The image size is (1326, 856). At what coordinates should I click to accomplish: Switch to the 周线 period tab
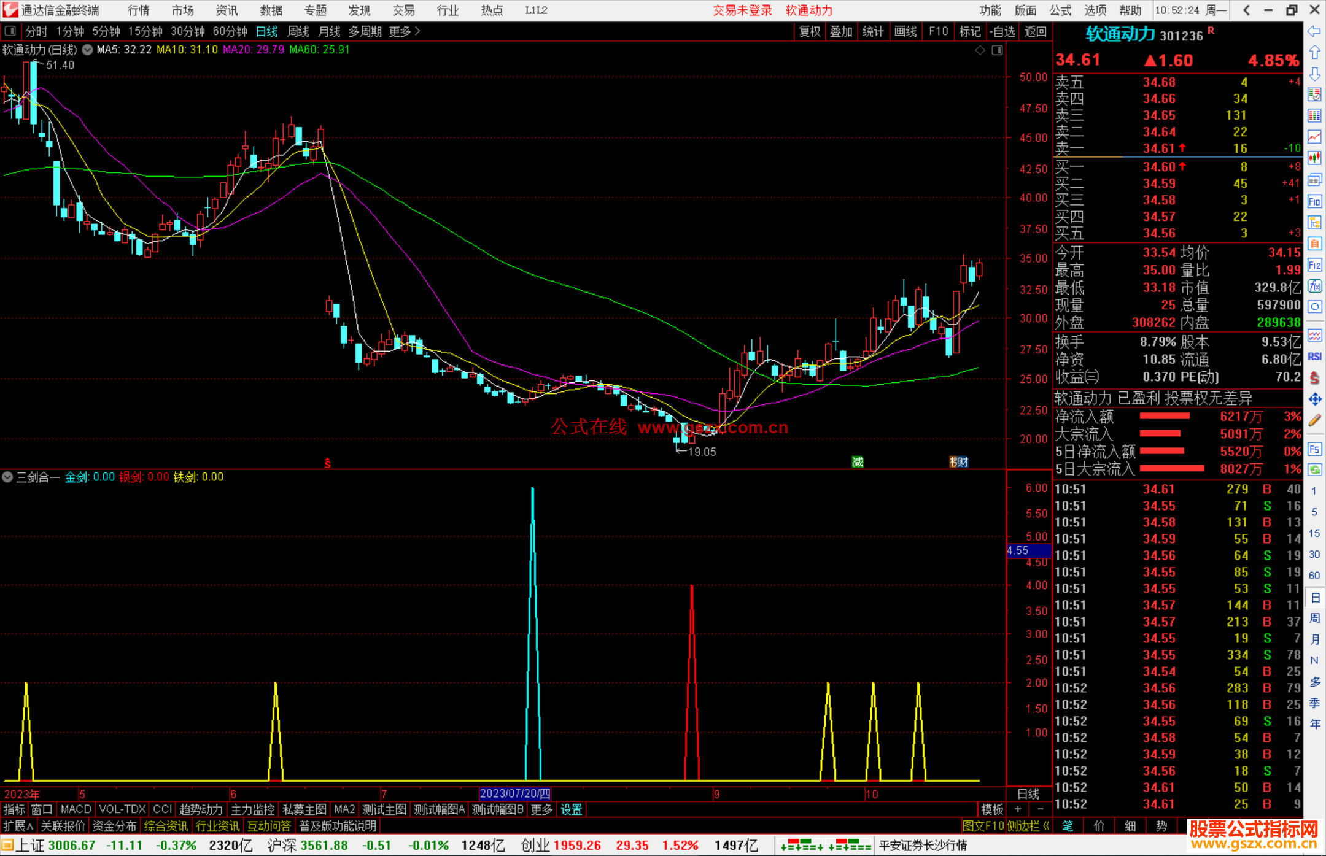(x=298, y=31)
